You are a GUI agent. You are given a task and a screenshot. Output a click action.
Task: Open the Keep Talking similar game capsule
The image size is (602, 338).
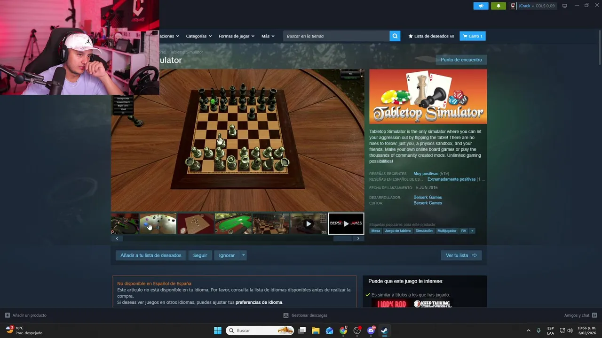pyautogui.click(x=432, y=304)
